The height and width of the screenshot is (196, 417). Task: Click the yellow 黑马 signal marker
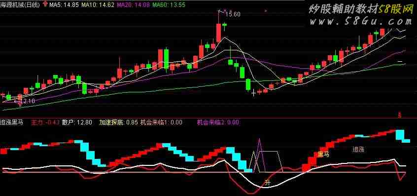324,155
